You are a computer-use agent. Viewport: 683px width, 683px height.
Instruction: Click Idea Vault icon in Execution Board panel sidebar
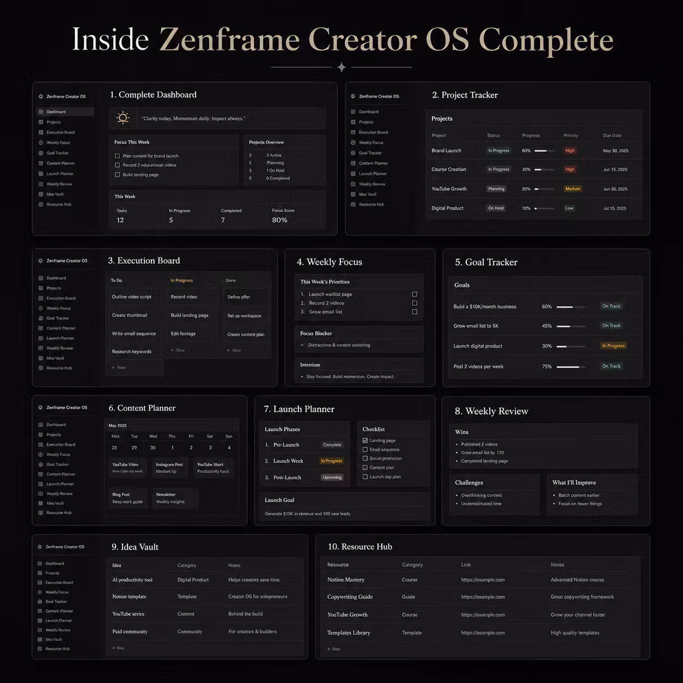click(41, 358)
